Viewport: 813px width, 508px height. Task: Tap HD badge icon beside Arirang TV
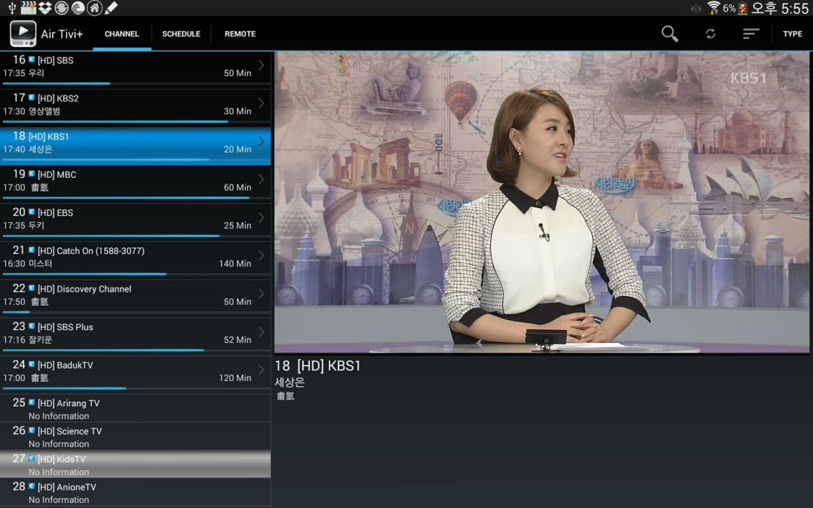32,402
